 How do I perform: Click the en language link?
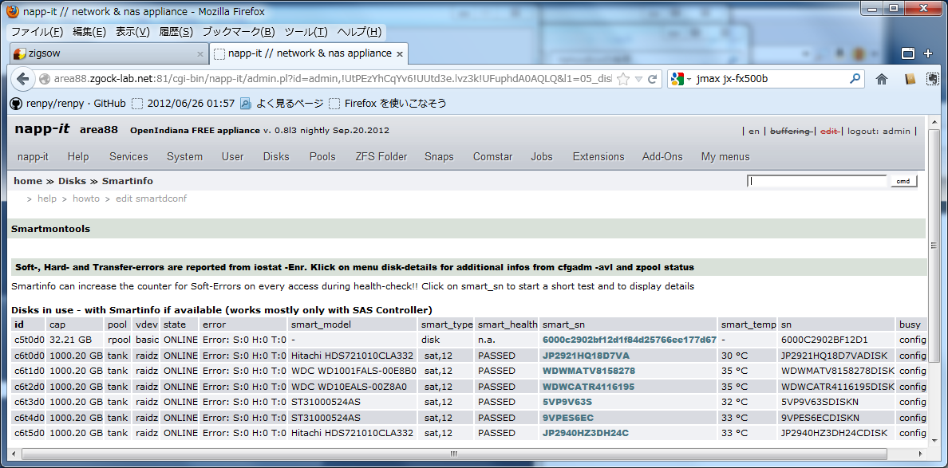click(754, 131)
